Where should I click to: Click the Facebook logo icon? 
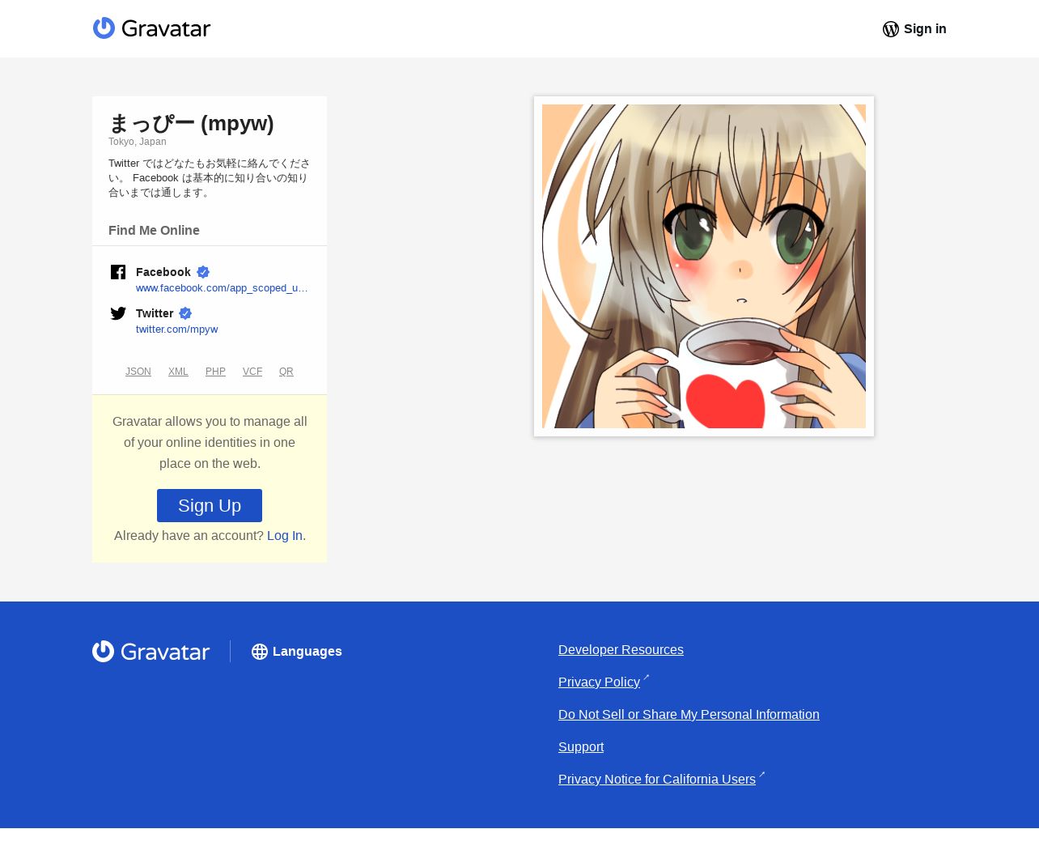pos(118,272)
